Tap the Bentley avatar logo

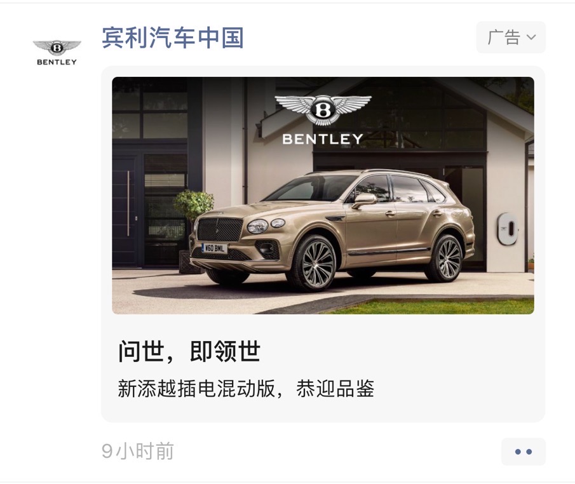(x=57, y=53)
